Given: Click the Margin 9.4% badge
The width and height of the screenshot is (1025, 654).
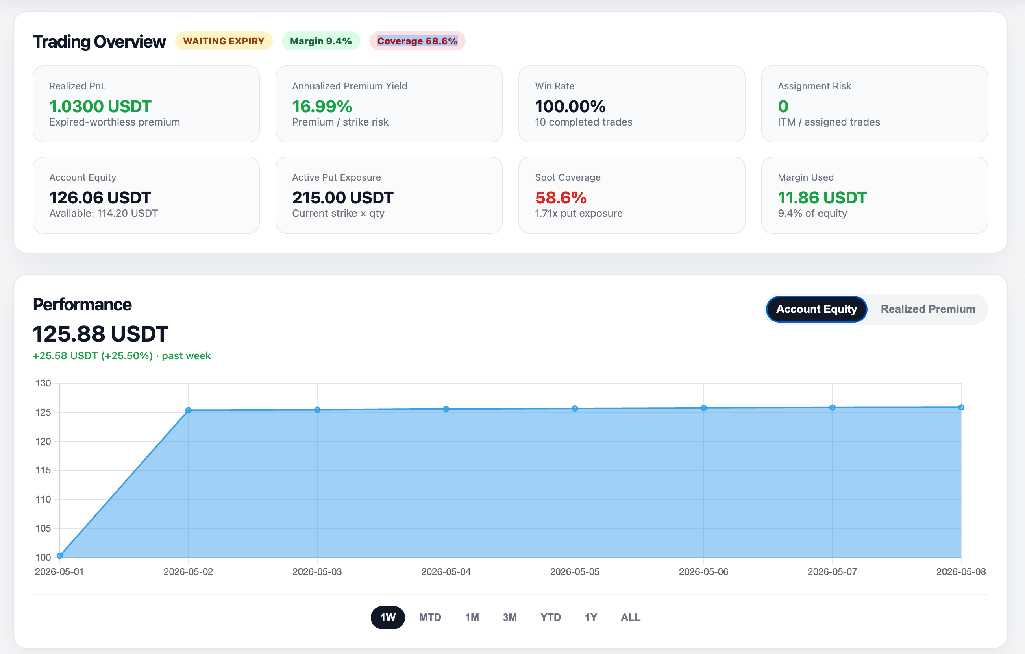Looking at the screenshot, I should [x=321, y=41].
